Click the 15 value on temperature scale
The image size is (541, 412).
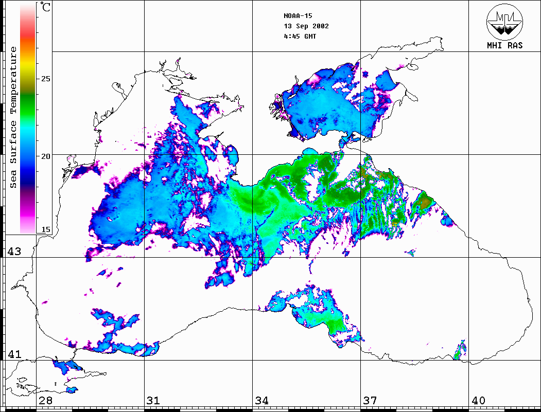click(x=45, y=229)
